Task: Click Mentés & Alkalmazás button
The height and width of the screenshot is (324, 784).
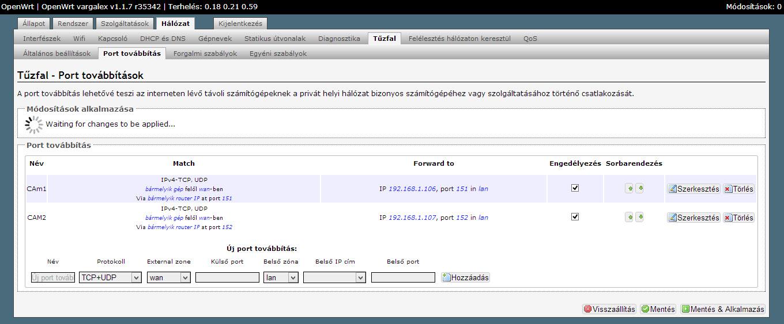Action: [x=723, y=309]
